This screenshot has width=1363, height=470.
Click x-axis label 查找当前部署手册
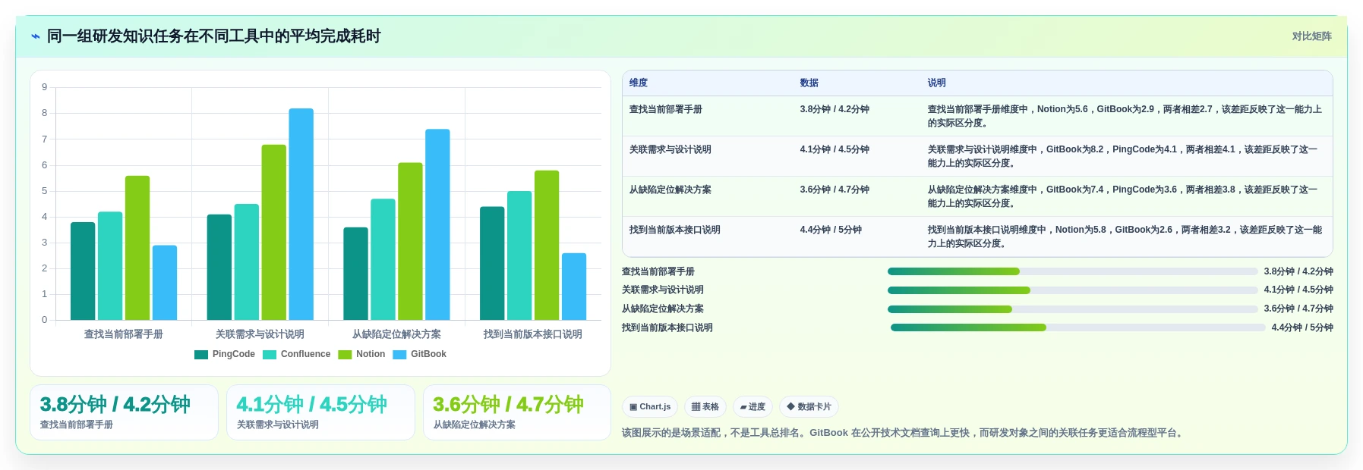pos(124,334)
